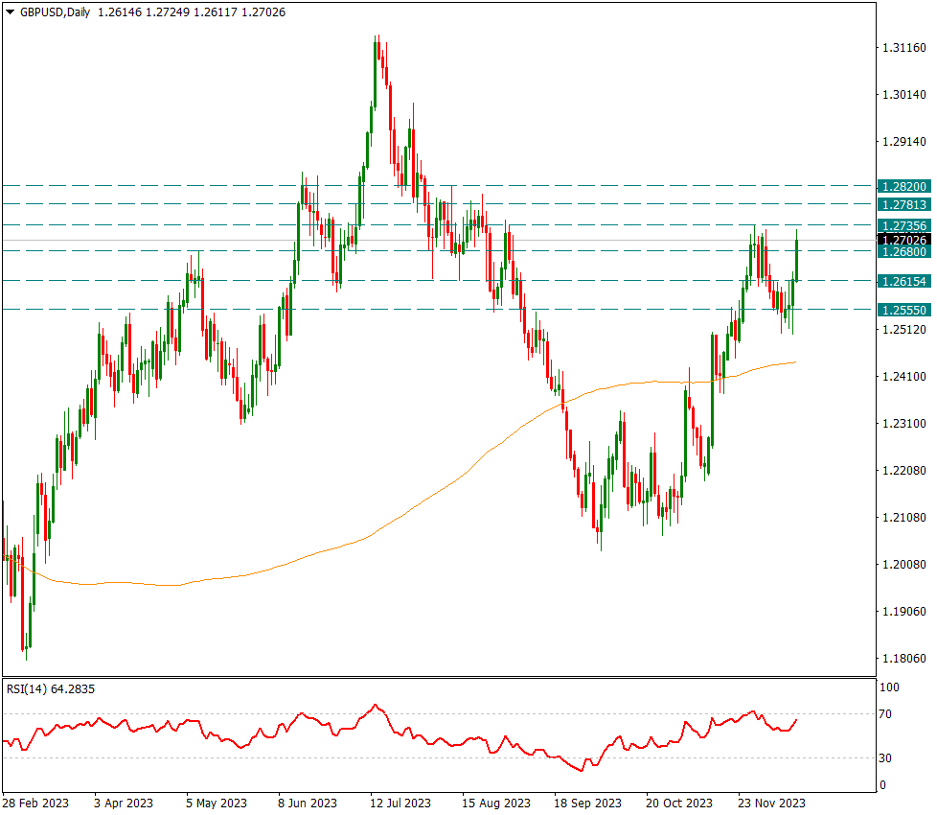Click the 23 Nov 2023 date label
Image resolution: width=937 pixels, height=815 pixels.
click(771, 803)
